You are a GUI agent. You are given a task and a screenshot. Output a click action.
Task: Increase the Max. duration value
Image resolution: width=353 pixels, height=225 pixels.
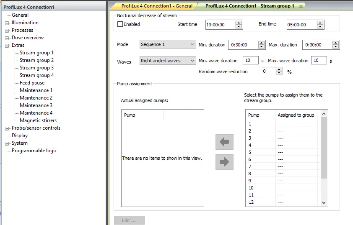(x=335, y=43)
